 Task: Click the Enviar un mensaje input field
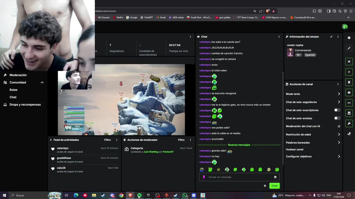pyautogui.click(x=239, y=177)
